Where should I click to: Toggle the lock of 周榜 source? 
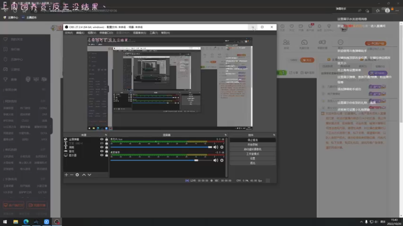click(x=106, y=147)
